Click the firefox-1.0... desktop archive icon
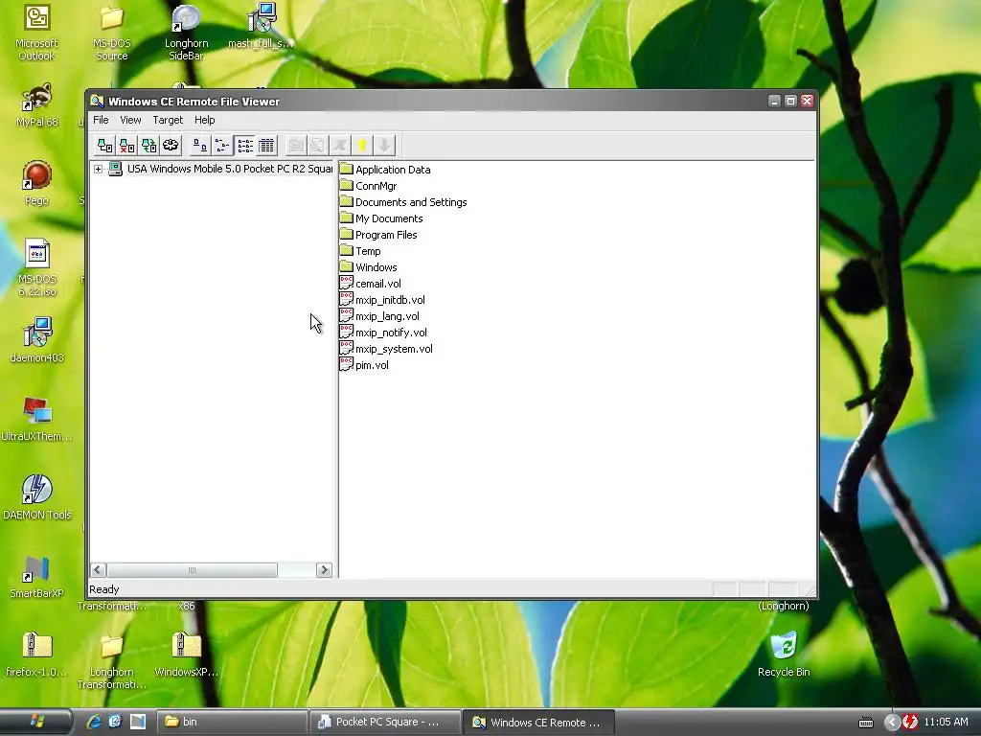The height and width of the screenshot is (736, 981). (37, 655)
